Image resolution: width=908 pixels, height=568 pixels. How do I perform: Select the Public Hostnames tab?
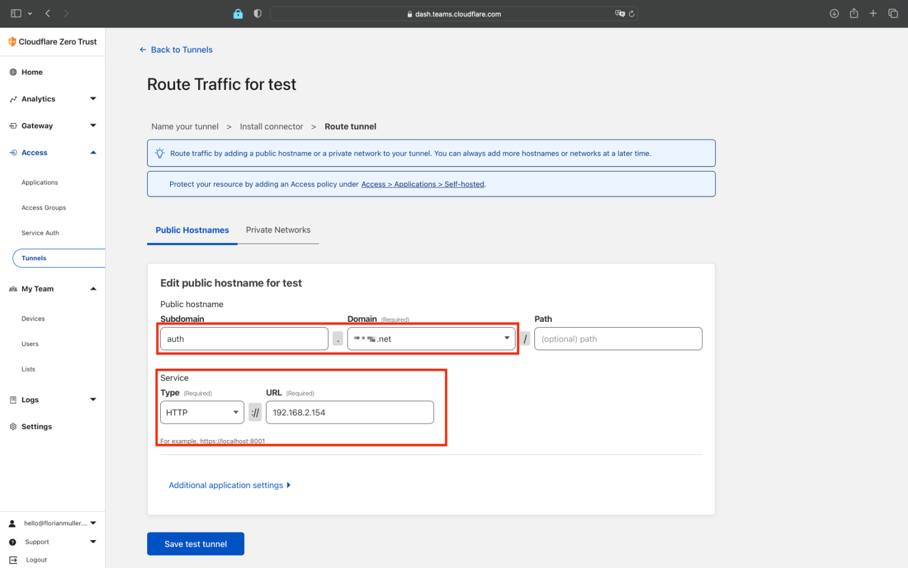coord(192,230)
